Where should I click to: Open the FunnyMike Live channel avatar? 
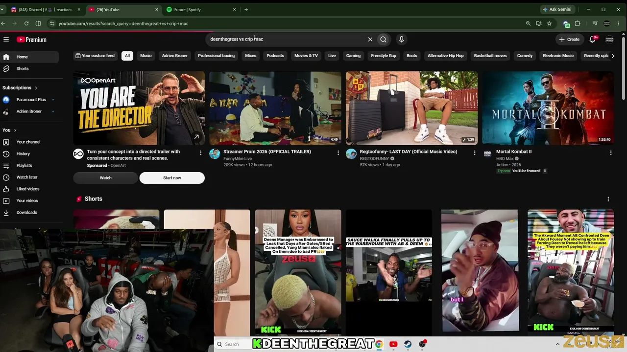point(215,154)
